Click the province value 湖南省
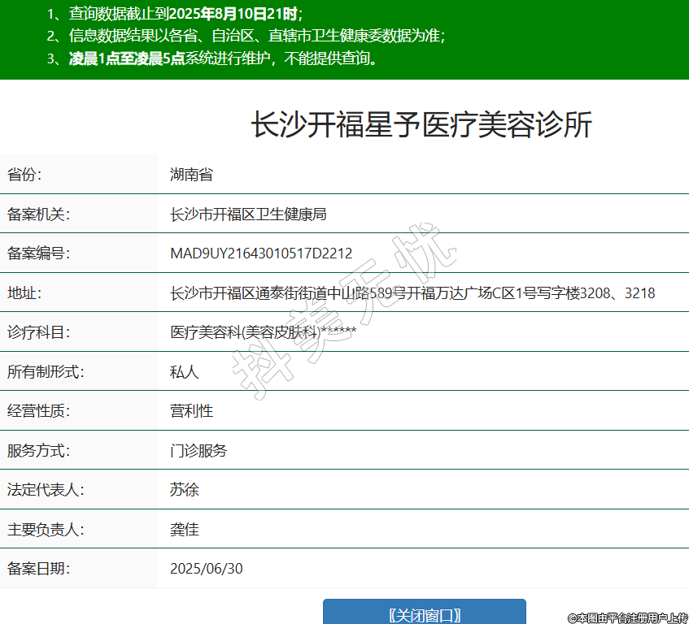The width and height of the screenshot is (689, 624). 191,174
